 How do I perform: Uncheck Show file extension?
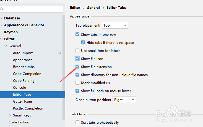[77, 67]
